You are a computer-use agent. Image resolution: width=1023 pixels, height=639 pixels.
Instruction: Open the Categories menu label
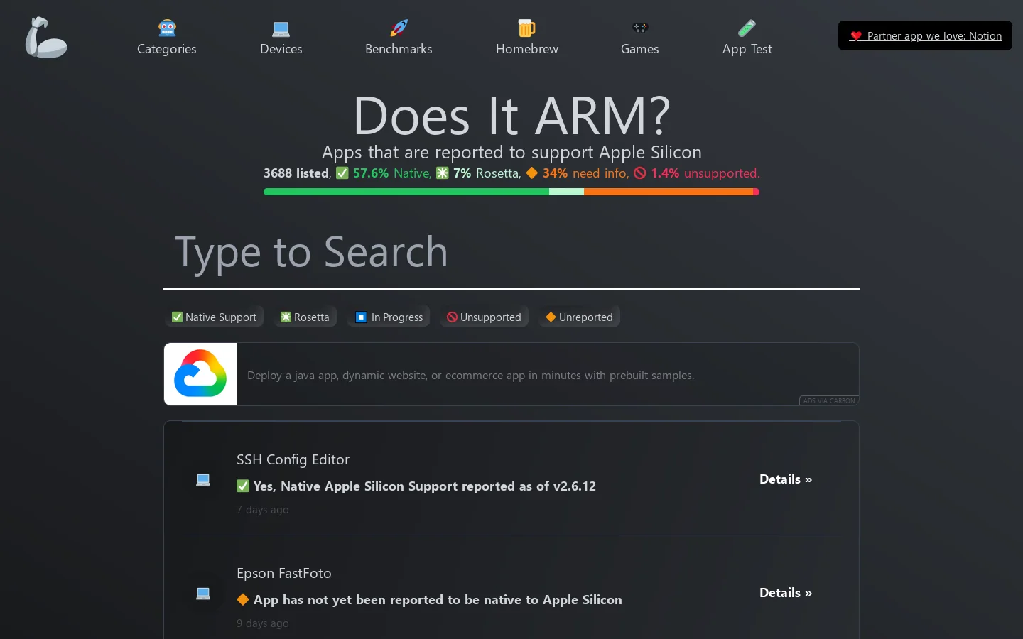click(167, 49)
